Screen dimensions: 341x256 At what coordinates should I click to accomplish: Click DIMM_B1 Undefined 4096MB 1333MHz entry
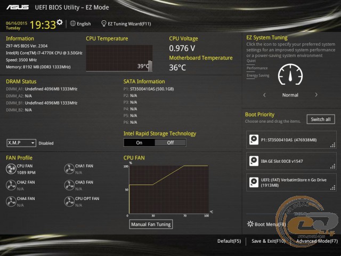click(42, 103)
